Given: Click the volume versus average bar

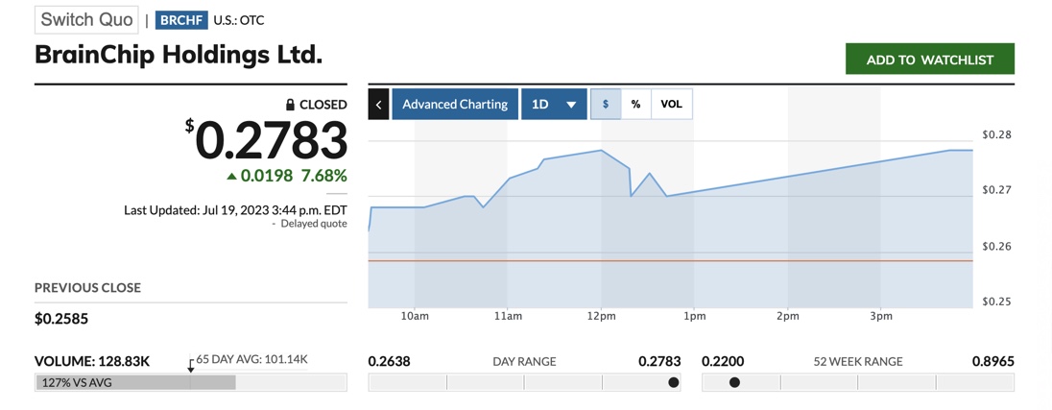Looking at the screenshot, I should (135, 382).
